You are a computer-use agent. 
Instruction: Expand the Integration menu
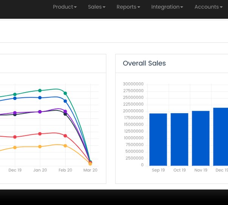tap(167, 7)
